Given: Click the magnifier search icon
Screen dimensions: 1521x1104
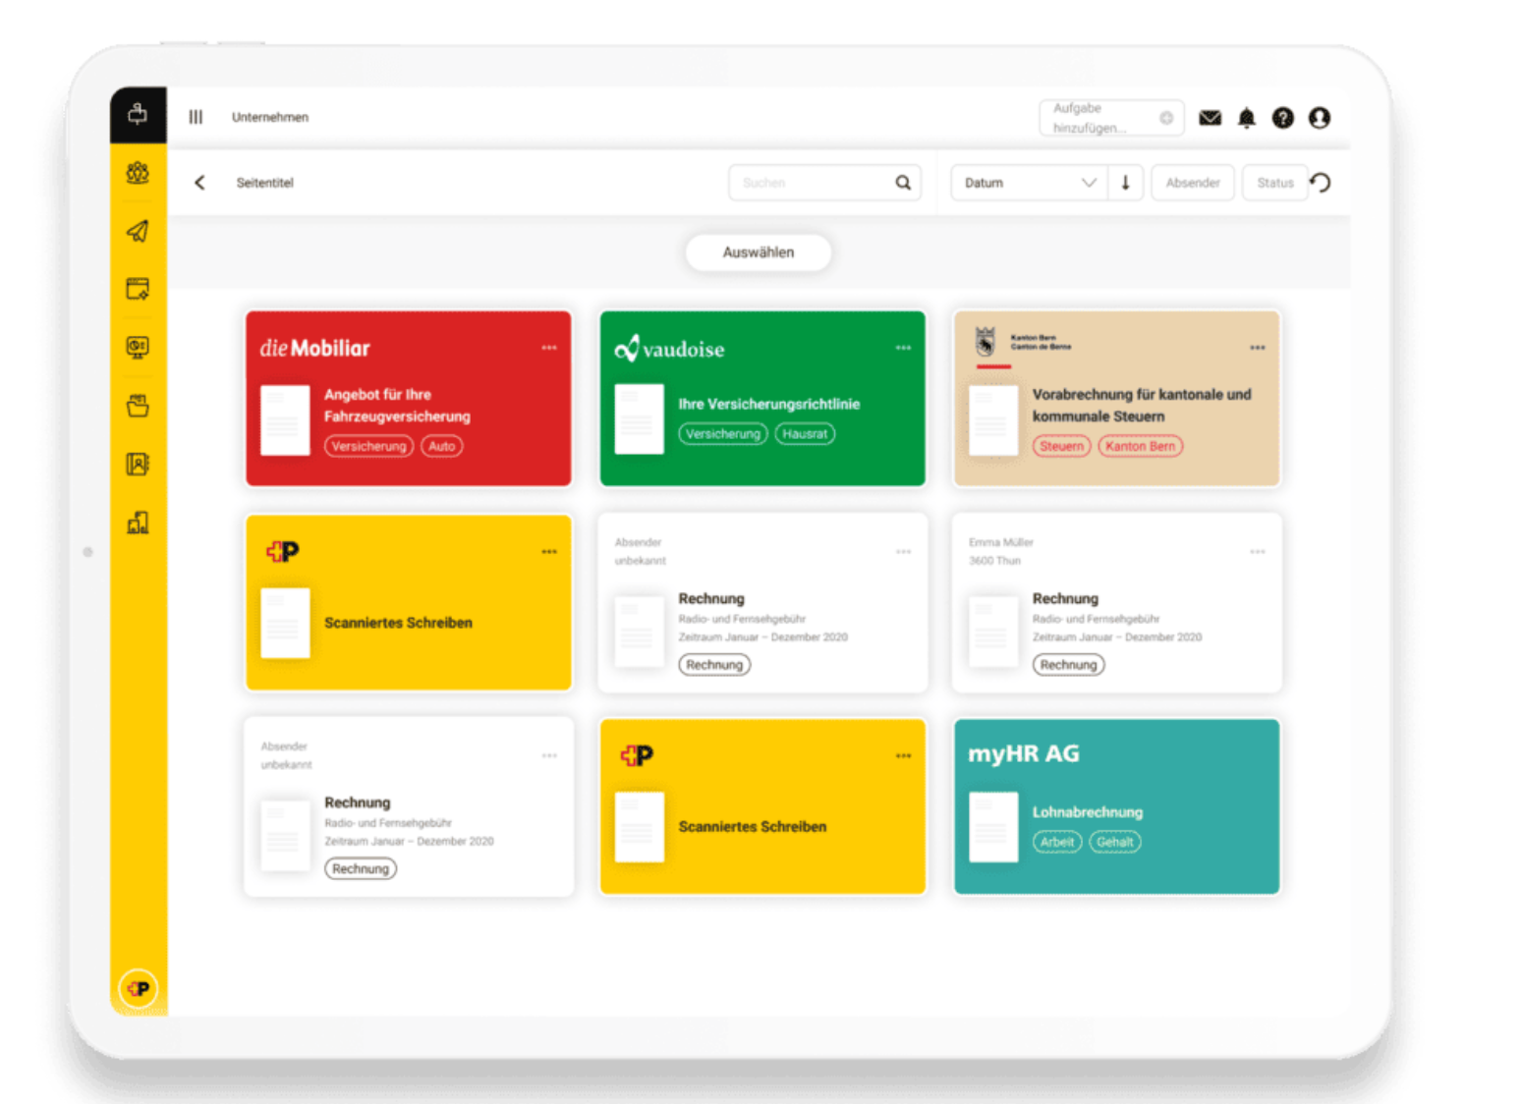Looking at the screenshot, I should (x=903, y=183).
